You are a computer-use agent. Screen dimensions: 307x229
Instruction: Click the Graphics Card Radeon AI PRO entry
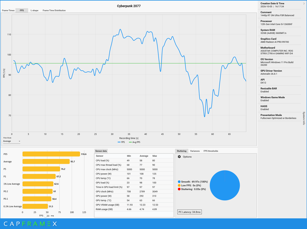click(279, 40)
